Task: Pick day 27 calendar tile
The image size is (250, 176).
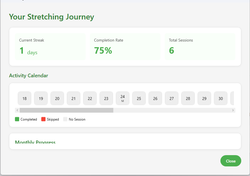Action: pyautogui.click(x=172, y=98)
